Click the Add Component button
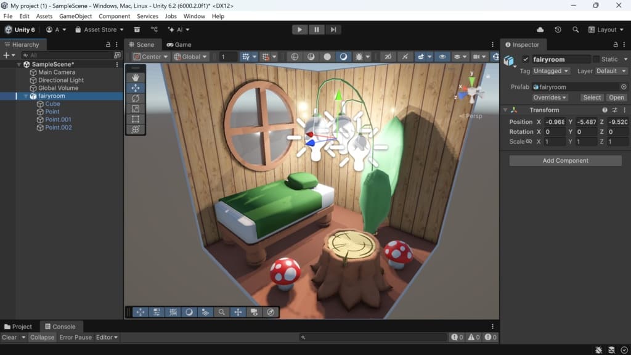The image size is (631, 355). [x=565, y=161]
